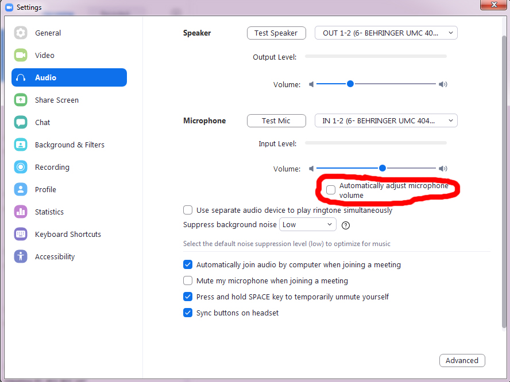The image size is (510, 382).
Task: Click the microphone volume slider handle
Action: [x=382, y=168]
